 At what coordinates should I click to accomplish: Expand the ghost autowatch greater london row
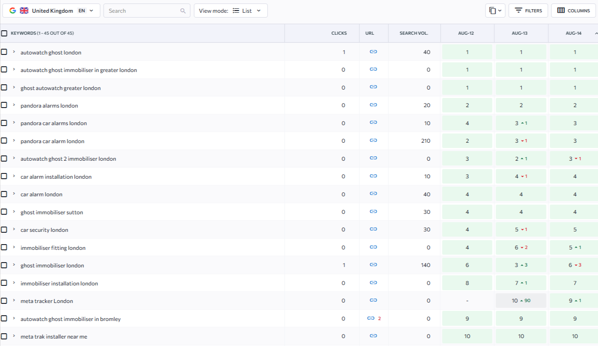(14, 87)
